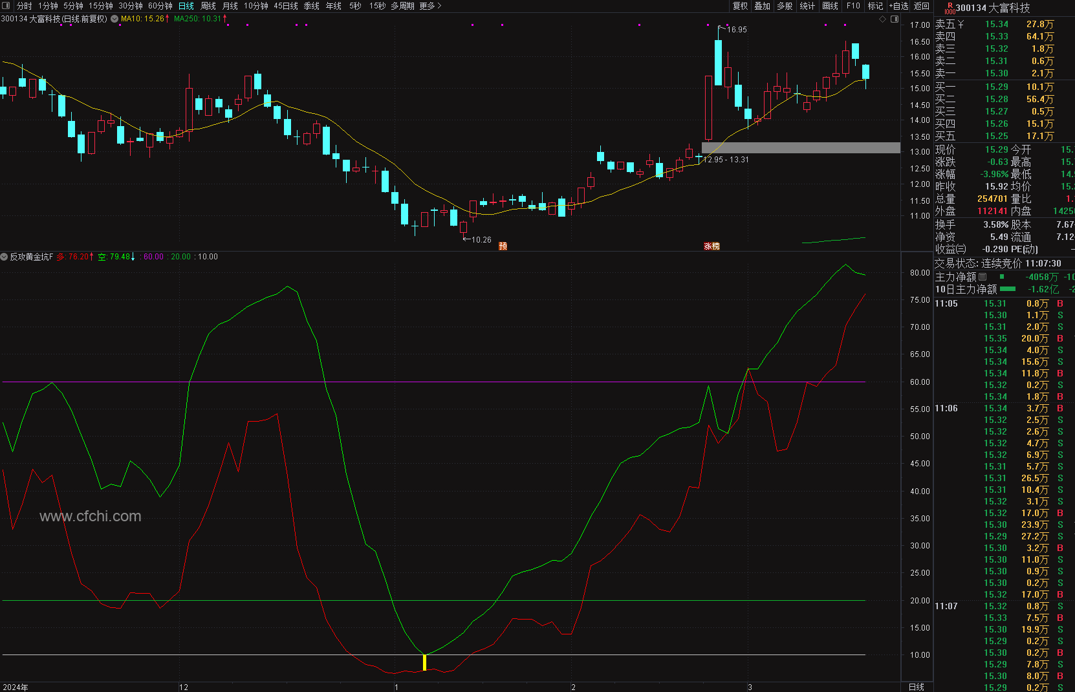Image resolution: width=1075 pixels, height=692 pixels.
Task: Click the 换手 value 3.58%
Action: pyautogui.click(x=996, y=224)
